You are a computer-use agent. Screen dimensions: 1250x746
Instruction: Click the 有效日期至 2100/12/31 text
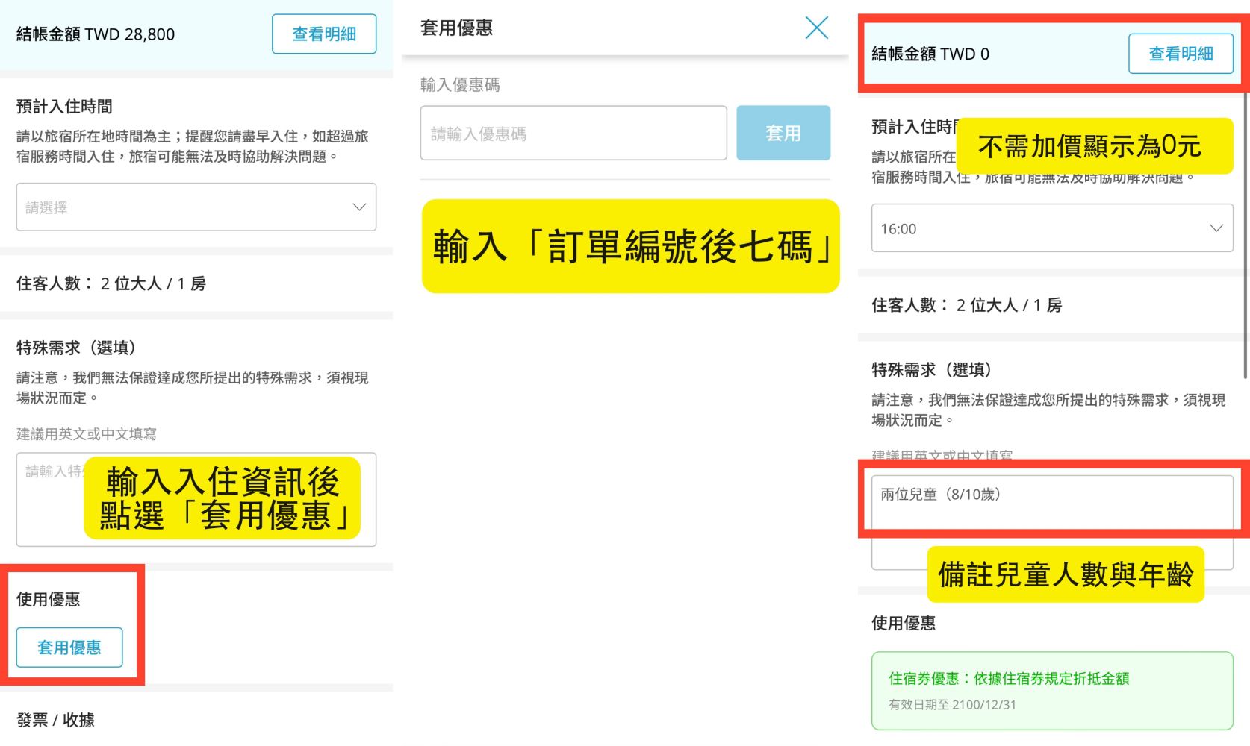(x=952, y=705)
